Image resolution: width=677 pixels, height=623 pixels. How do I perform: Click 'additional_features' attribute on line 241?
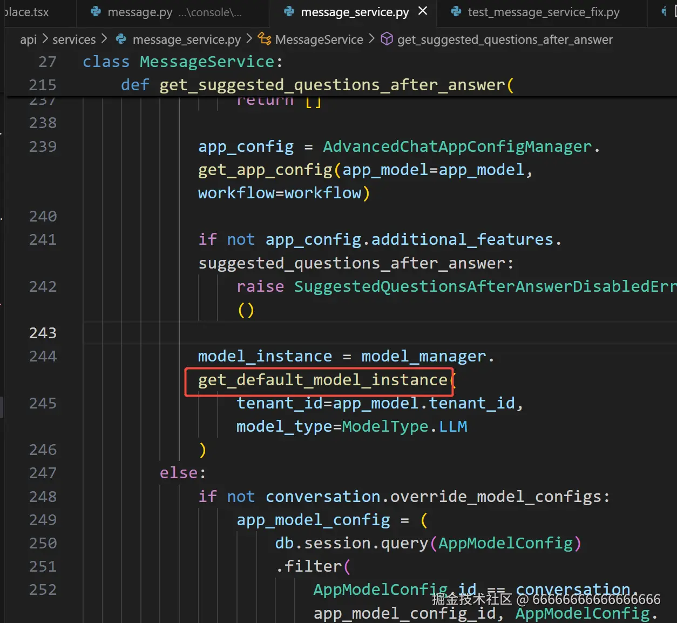point(463,239)
